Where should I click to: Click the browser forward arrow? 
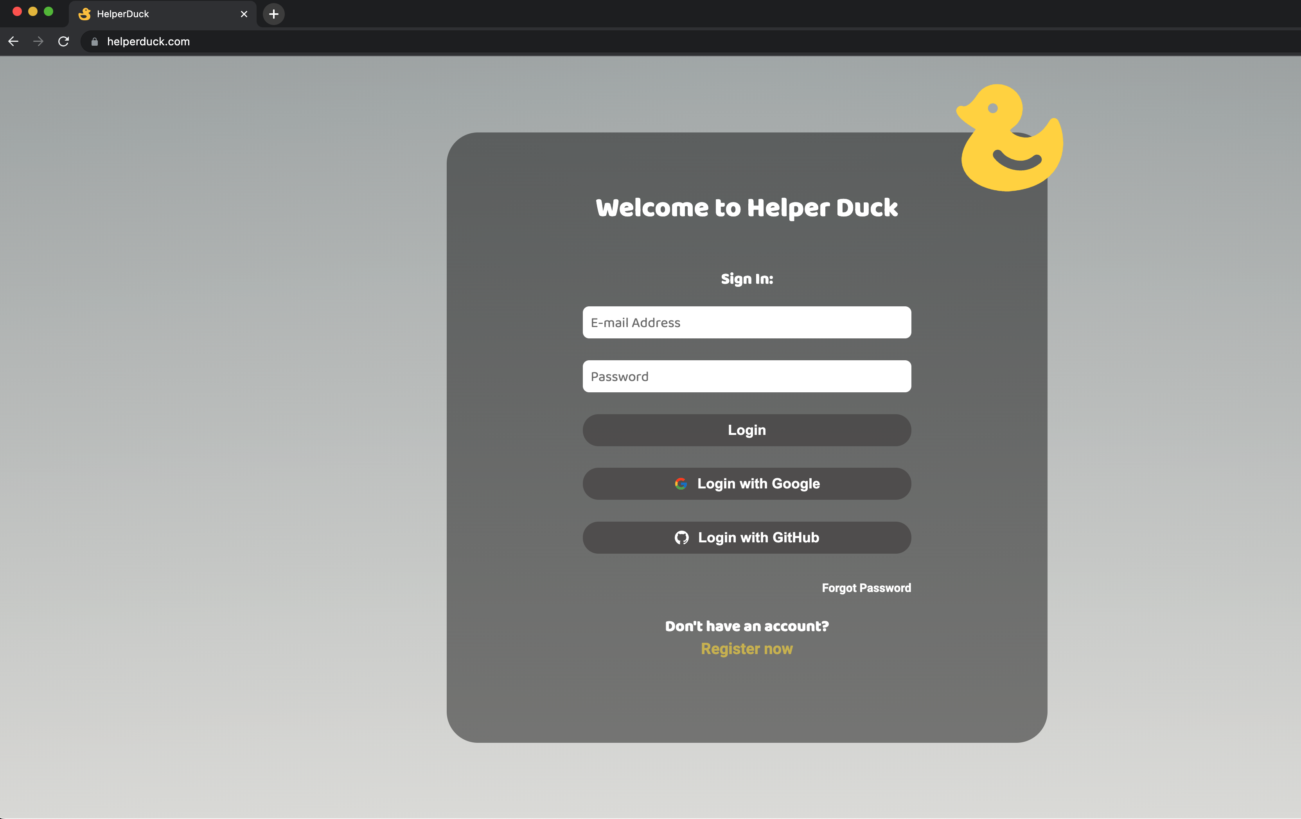(38, 41)
